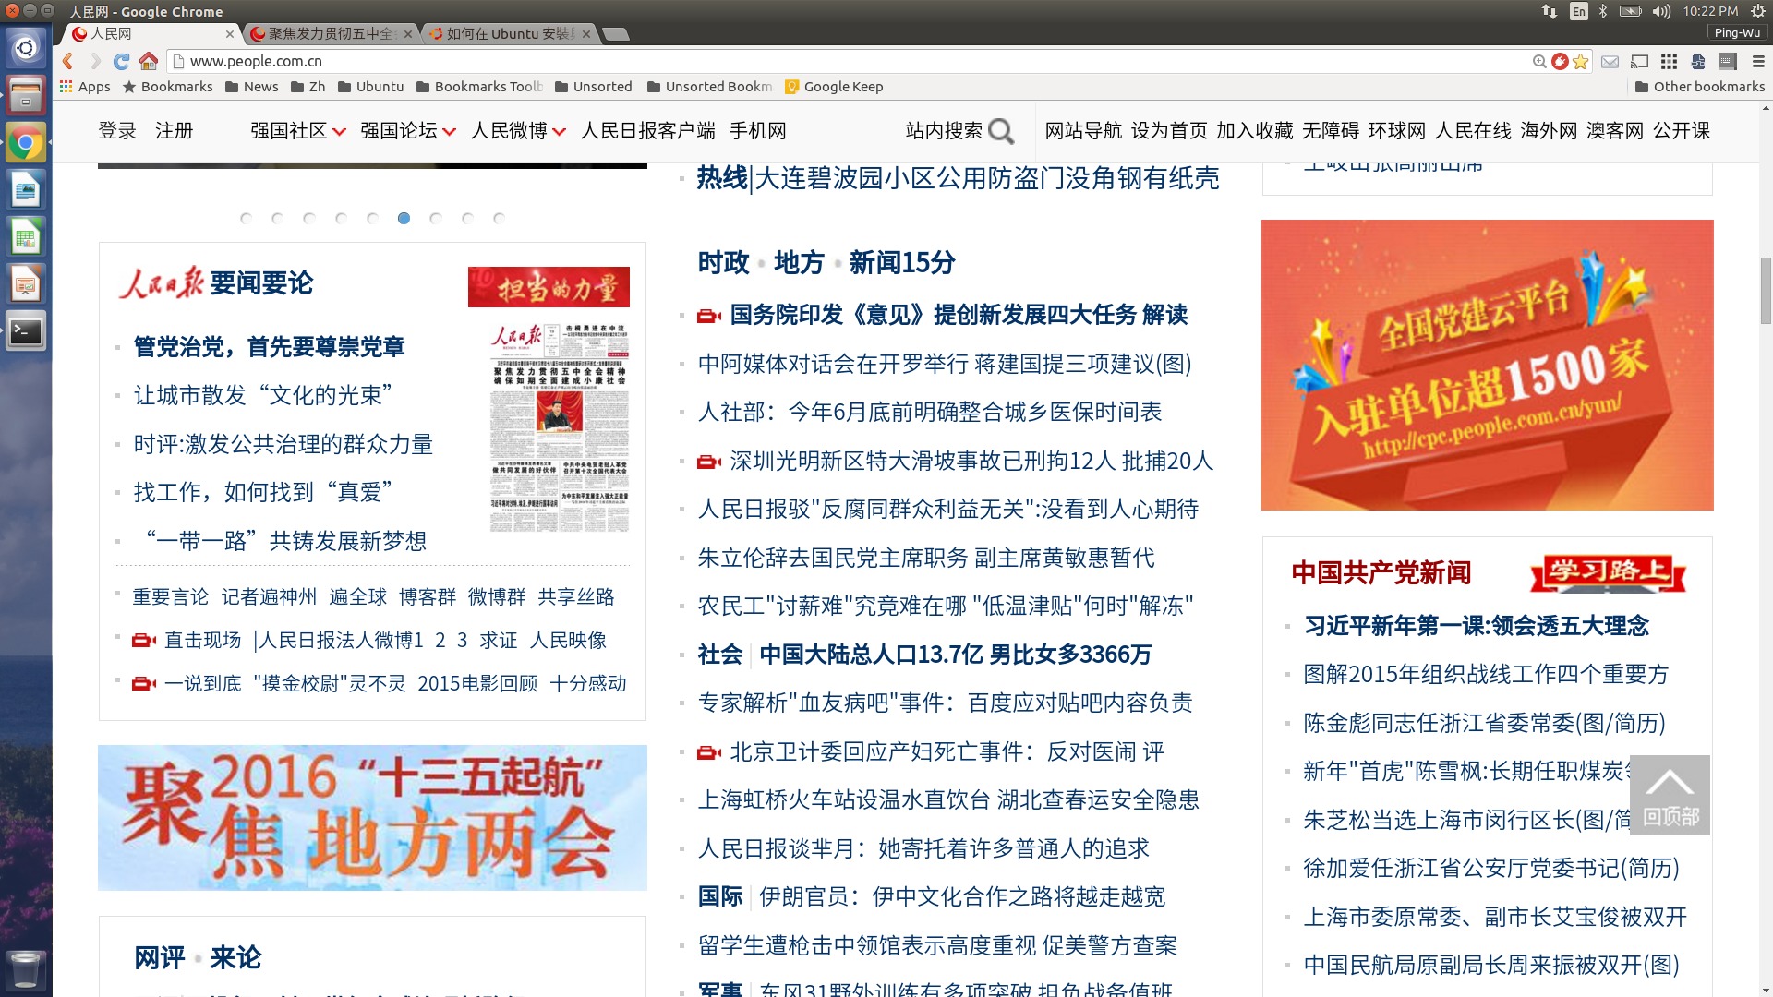Viewport: 1773px width, 997px height.
Task: Select the third carousel dot
Action: click(309, 219)
